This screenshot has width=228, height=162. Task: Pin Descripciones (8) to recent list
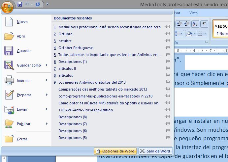(x=167, y=117)
